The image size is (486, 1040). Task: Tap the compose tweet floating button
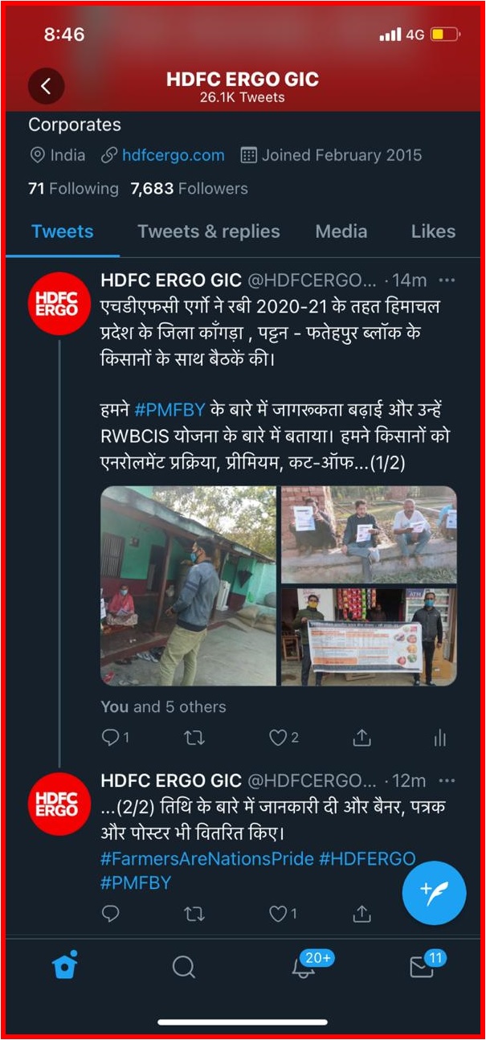[x=434, y=894]
